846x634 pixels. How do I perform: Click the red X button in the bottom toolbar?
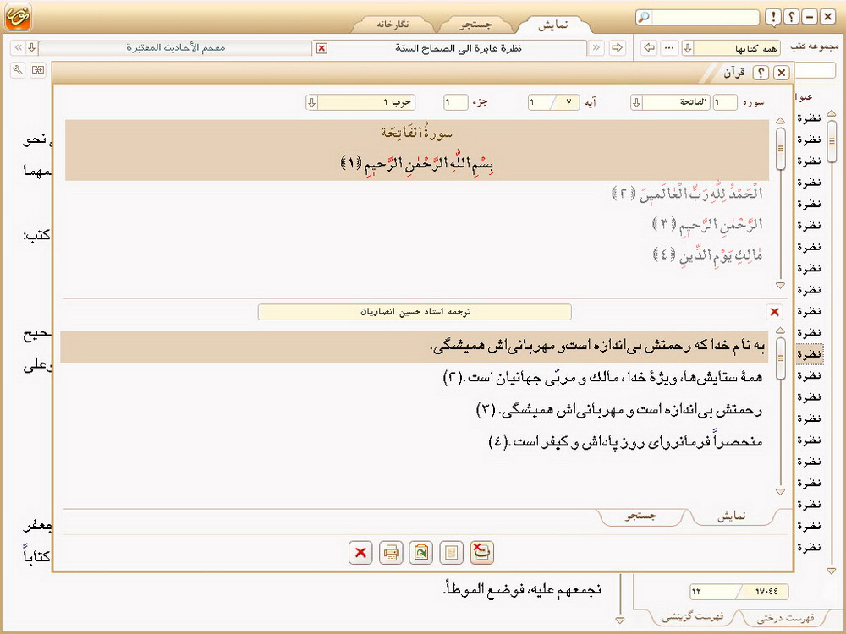coord(360,553)
